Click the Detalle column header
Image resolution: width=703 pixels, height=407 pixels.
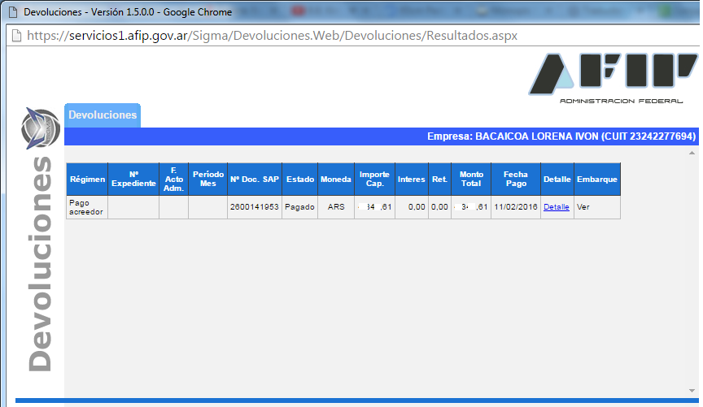(x=557, y=179)
